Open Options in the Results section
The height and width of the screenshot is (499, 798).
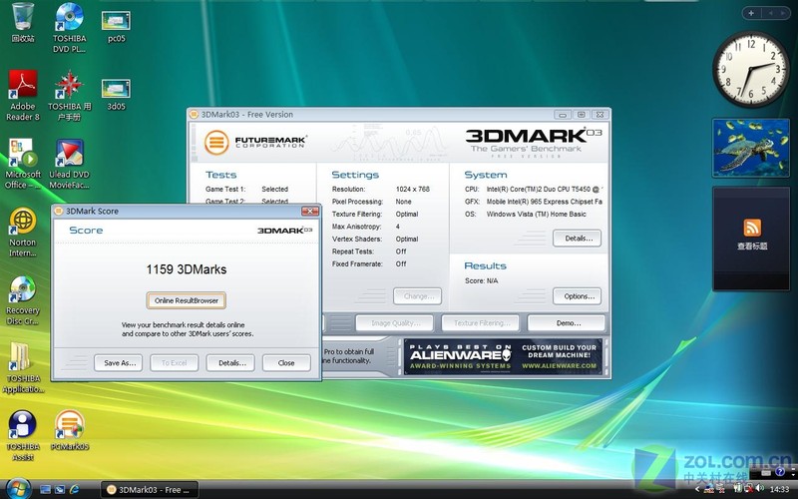(578, 296)
